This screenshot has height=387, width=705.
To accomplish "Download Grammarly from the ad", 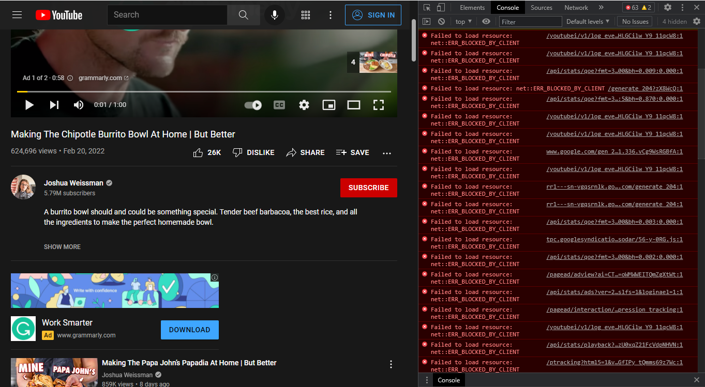I will pos(190,330).
